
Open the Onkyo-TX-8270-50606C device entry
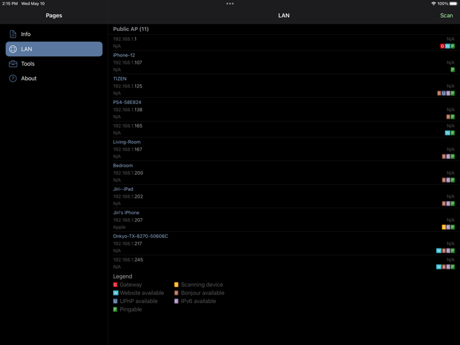(x=284, y=243)
